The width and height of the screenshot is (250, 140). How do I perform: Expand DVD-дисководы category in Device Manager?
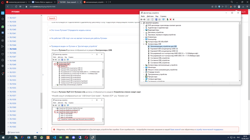144,26
